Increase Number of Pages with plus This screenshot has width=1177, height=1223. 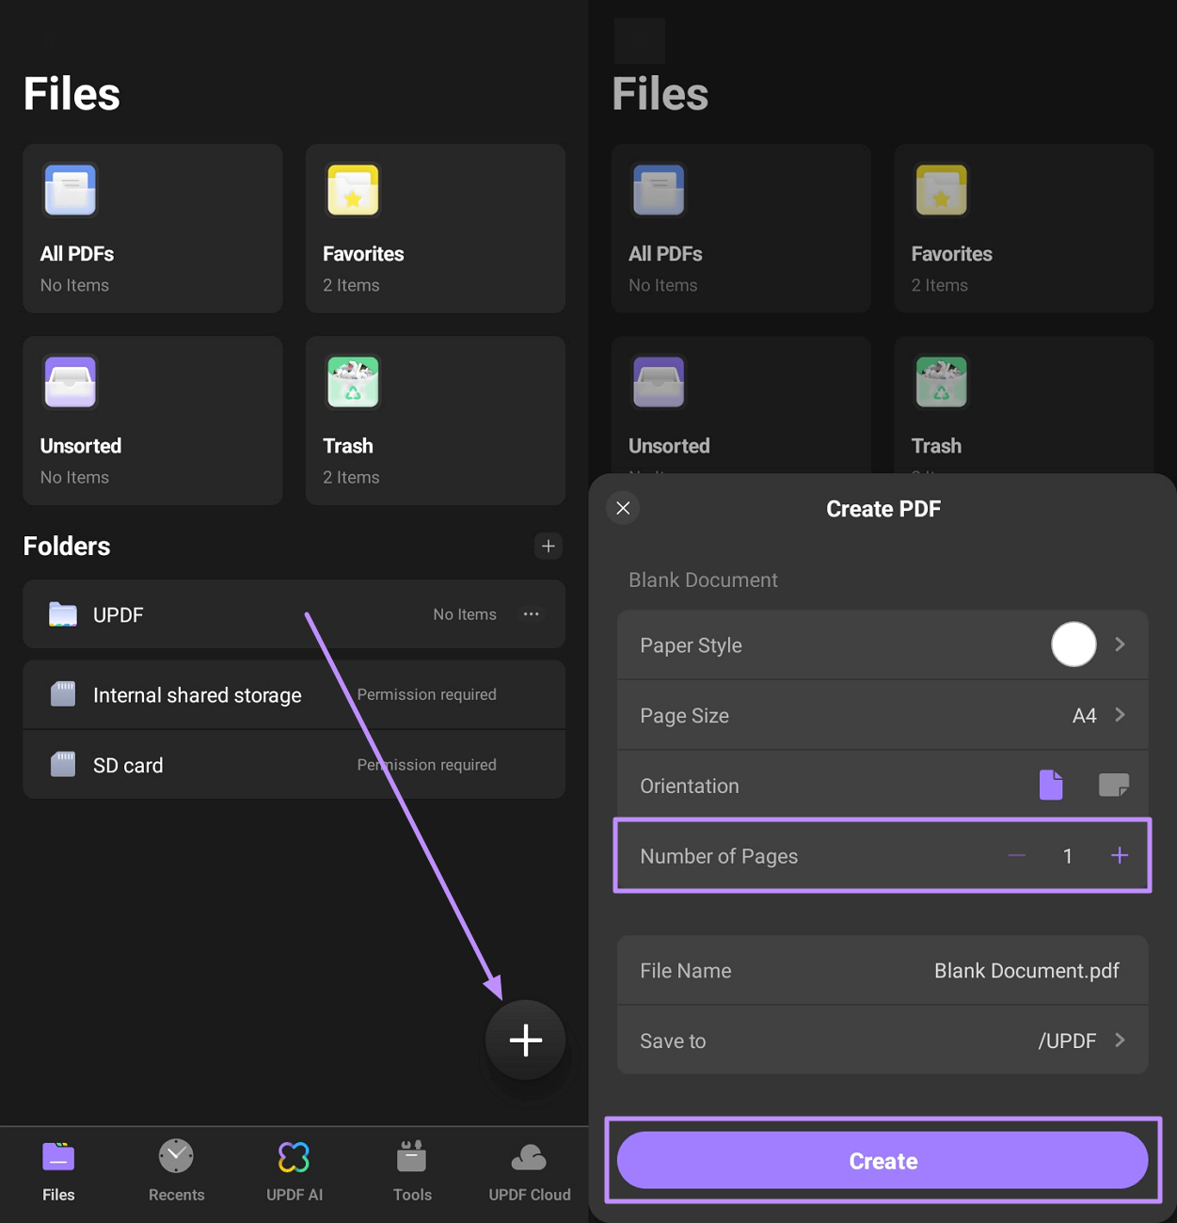(x=1120, y=855)
